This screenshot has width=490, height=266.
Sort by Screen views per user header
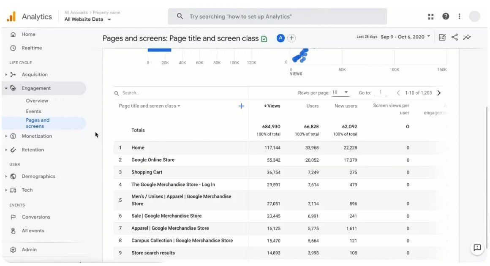pos(391,109)
